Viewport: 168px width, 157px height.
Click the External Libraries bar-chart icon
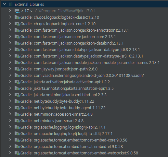[x=11, y=4]
